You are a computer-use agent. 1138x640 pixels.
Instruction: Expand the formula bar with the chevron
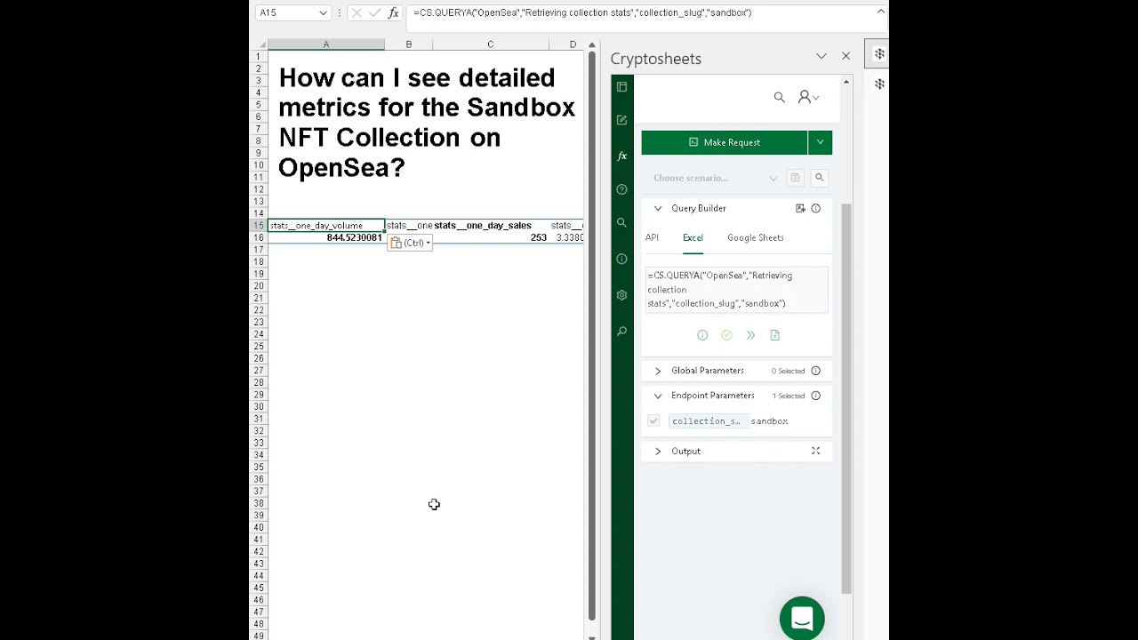point(880,12)
